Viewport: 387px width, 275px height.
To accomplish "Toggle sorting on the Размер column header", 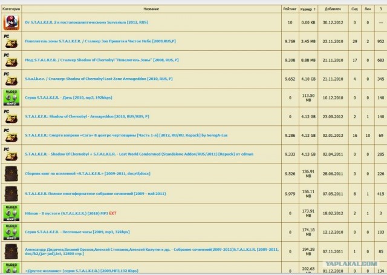I will [308, 9].
